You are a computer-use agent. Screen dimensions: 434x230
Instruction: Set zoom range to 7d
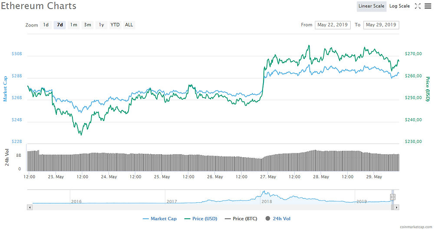coord(60,25)
